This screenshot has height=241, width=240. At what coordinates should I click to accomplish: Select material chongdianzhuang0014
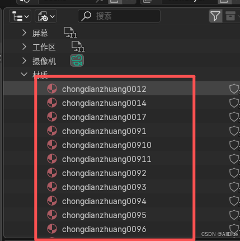click(104, 103)
